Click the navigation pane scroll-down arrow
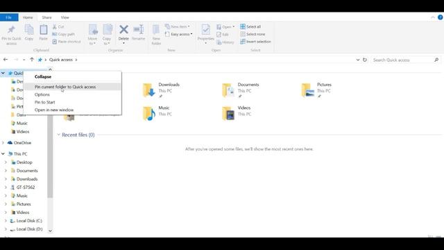This screenshot has width=444, height=250. [x=50, y=231]
